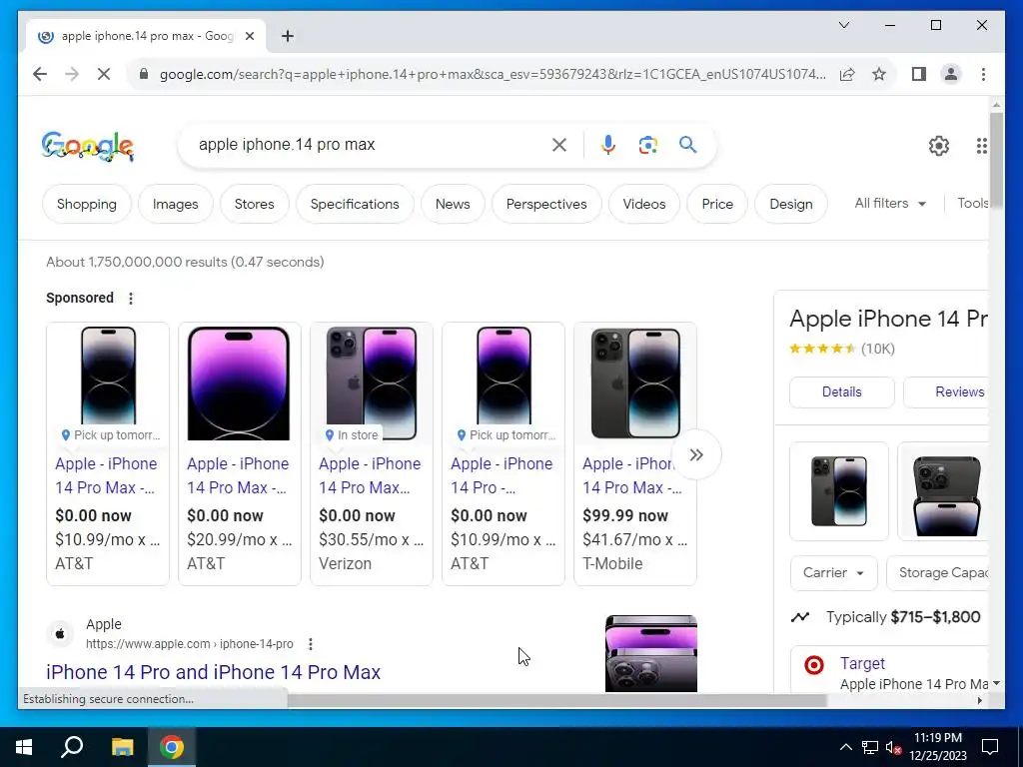Image resolution: width=1023 pixels, height=767 pixels.
Task: Open the tab search chevron
Action: 843,25
